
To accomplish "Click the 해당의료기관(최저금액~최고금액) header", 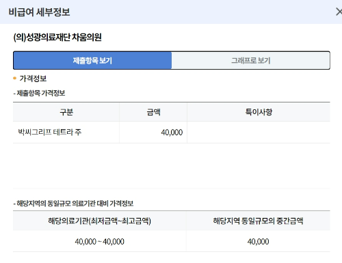I will click(x=99, y=221).
